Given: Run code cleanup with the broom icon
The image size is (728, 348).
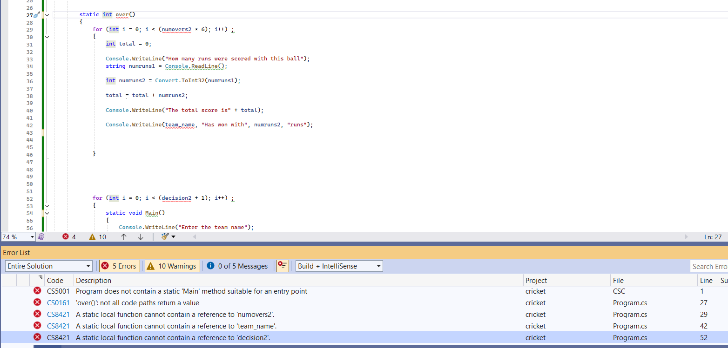Looking at the screenshot, I should [x=165, y=237].
